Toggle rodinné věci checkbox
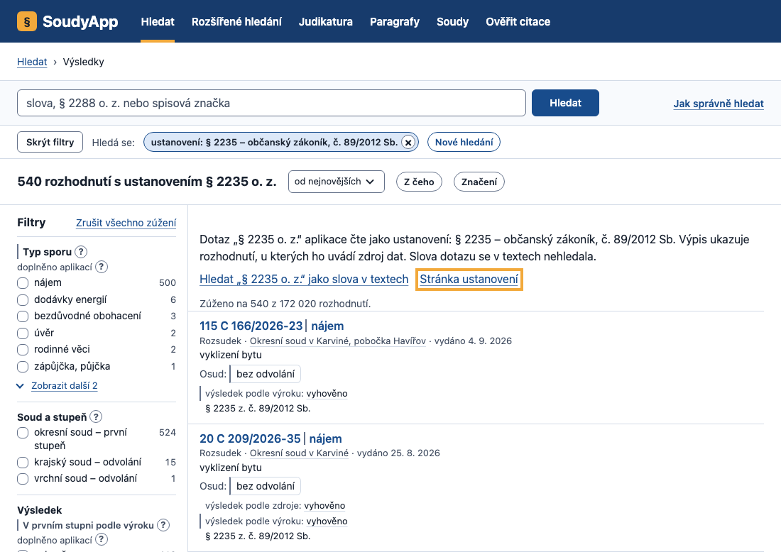This screenshot has width=781, height=552. tap(23, 350)
